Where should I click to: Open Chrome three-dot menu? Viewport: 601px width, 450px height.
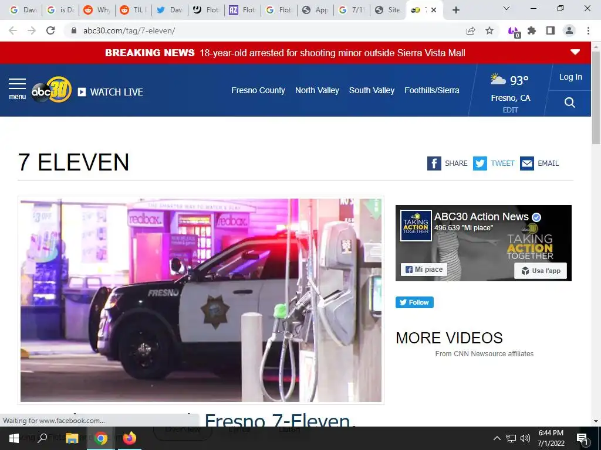(588, 30)
